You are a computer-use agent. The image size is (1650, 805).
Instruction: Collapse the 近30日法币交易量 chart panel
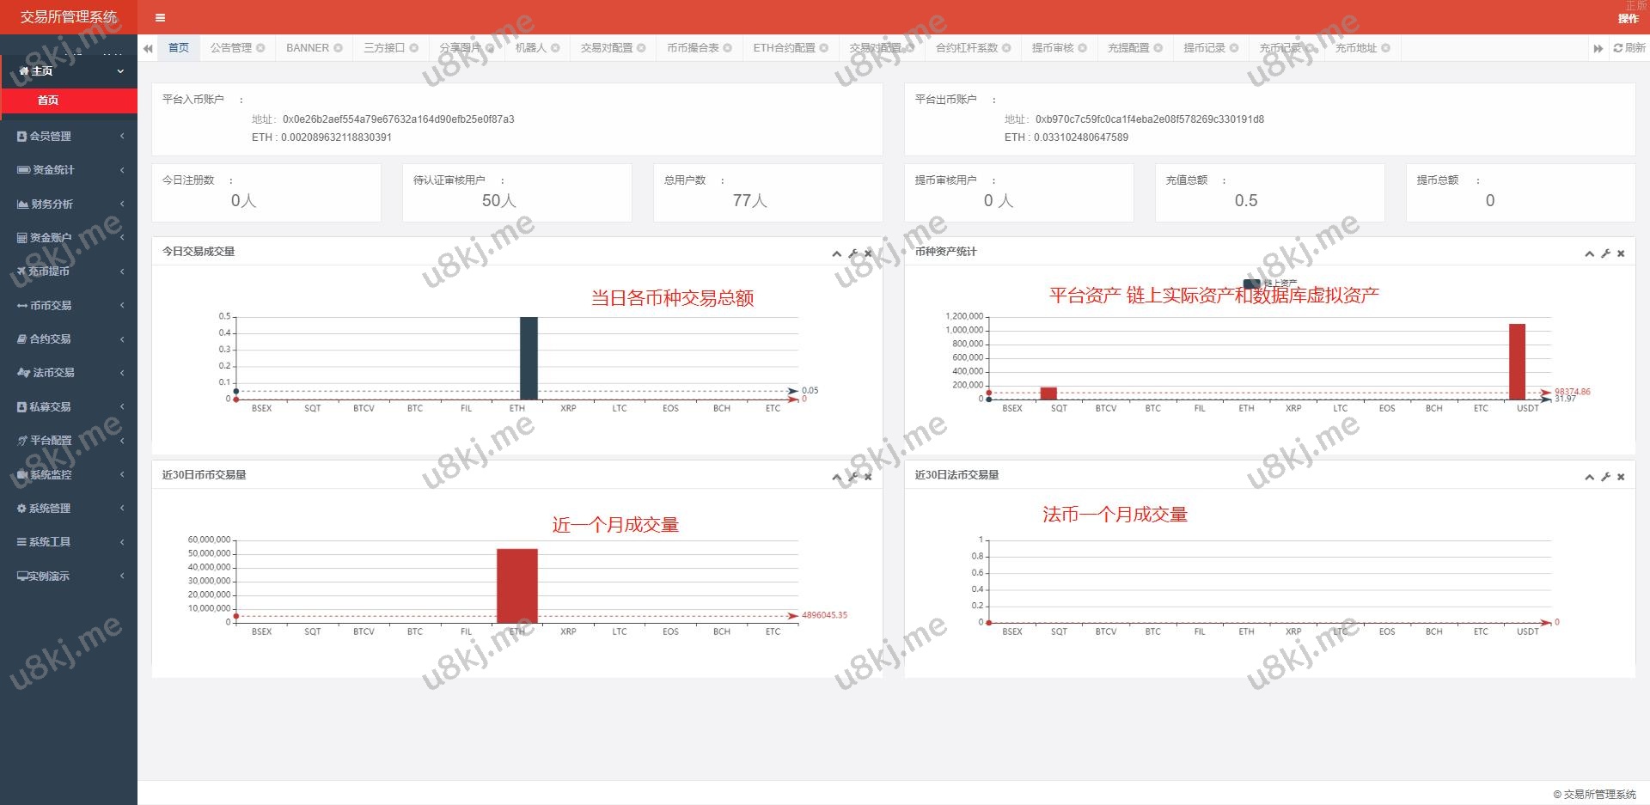click(x=1589, y=477)
